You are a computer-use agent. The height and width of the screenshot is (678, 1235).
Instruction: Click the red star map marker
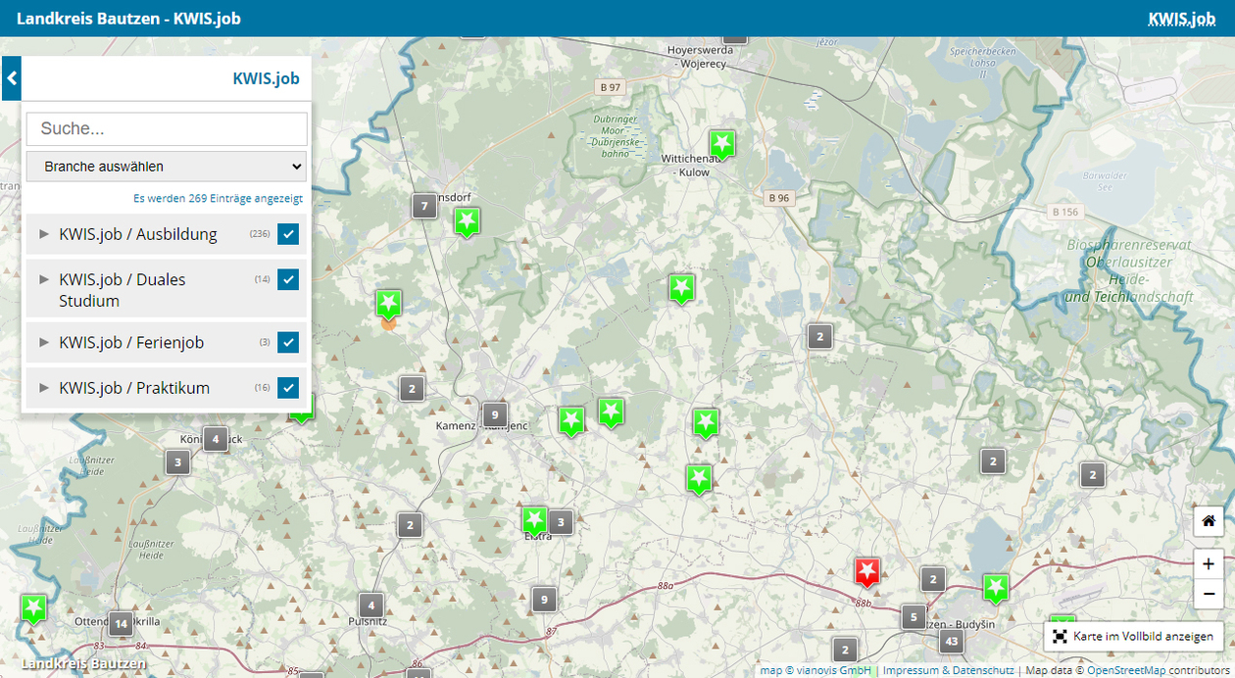tap(867, 571)
